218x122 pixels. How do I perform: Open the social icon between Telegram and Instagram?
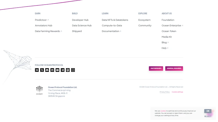coord(68,70)
